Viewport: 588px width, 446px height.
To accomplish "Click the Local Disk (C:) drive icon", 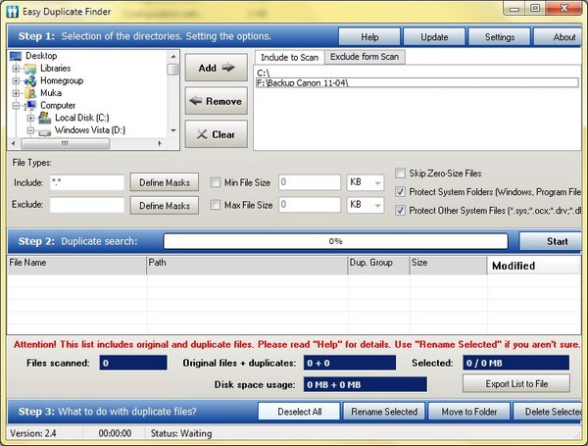I will pos(44,118).
